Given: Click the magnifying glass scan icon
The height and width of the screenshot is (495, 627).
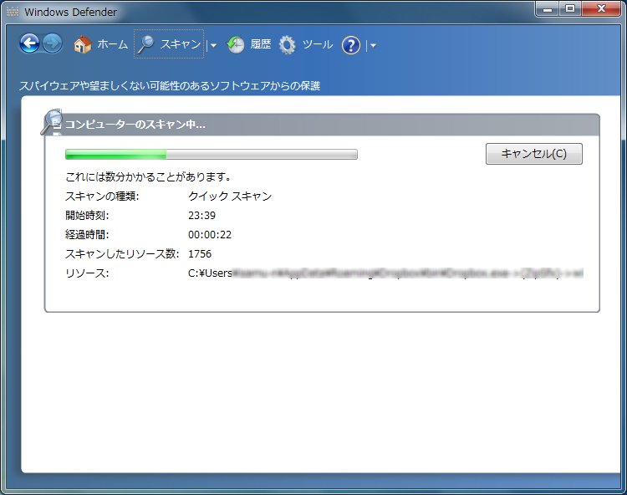Looking at the screenshot, I should point(145,44).
